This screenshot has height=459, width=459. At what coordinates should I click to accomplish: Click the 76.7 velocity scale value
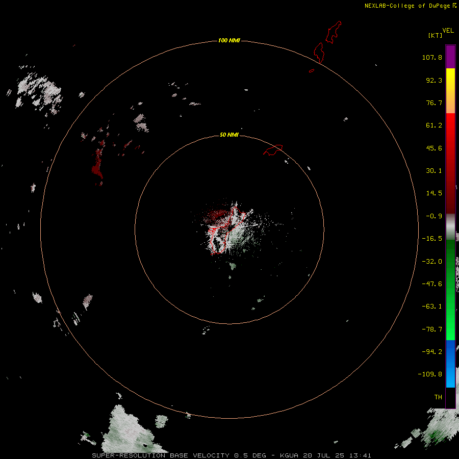click(434, 103)
